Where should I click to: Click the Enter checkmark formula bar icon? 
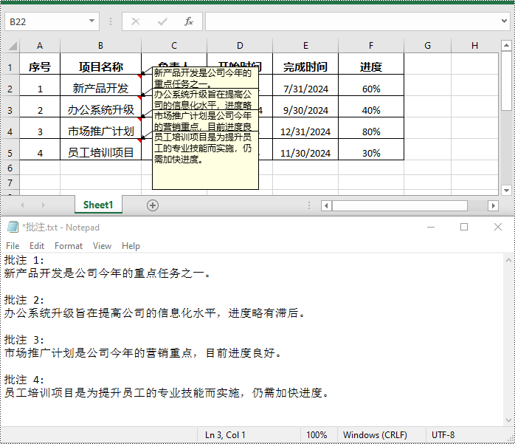click(x=162, y=21)
